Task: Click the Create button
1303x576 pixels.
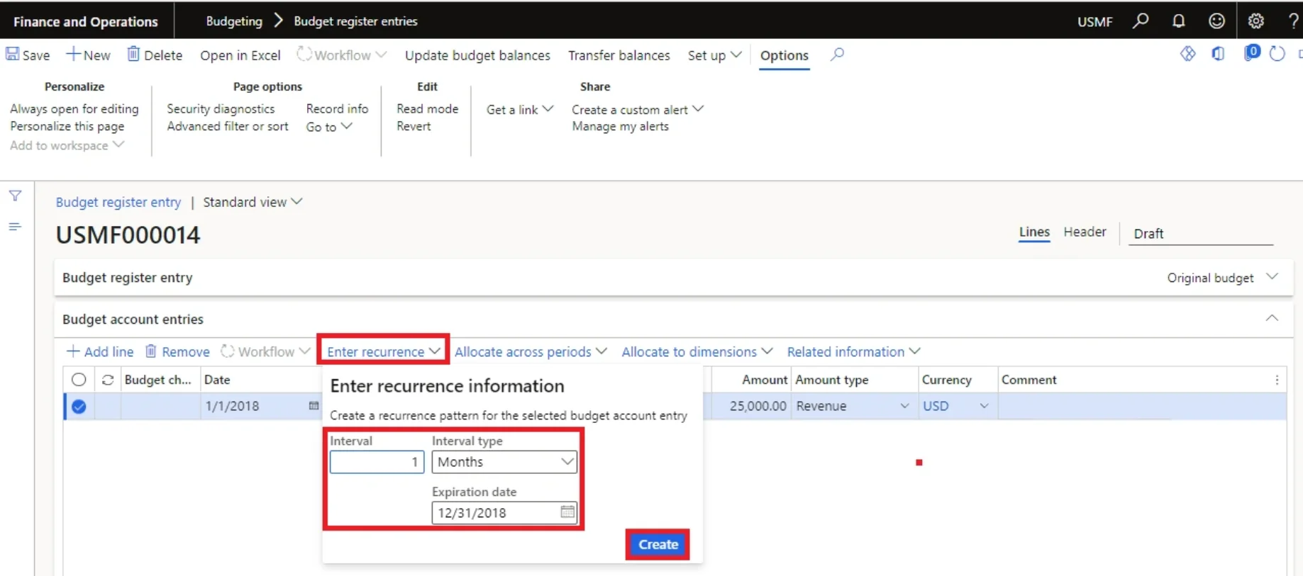Action: [x=658, y=544]
